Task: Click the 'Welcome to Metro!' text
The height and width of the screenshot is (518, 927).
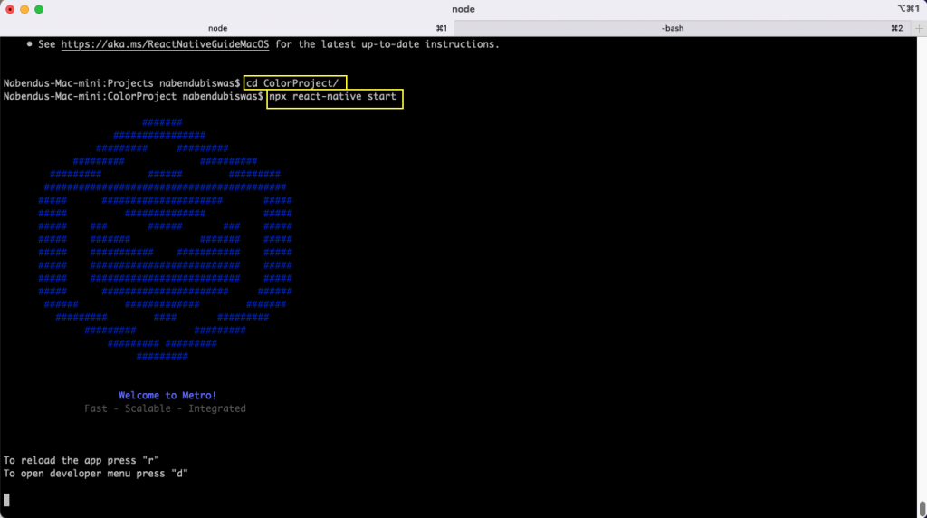Action: [x=167, y=396]
